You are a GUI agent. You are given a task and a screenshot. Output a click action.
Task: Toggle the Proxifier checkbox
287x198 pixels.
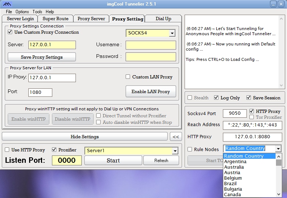pos(54,150)
